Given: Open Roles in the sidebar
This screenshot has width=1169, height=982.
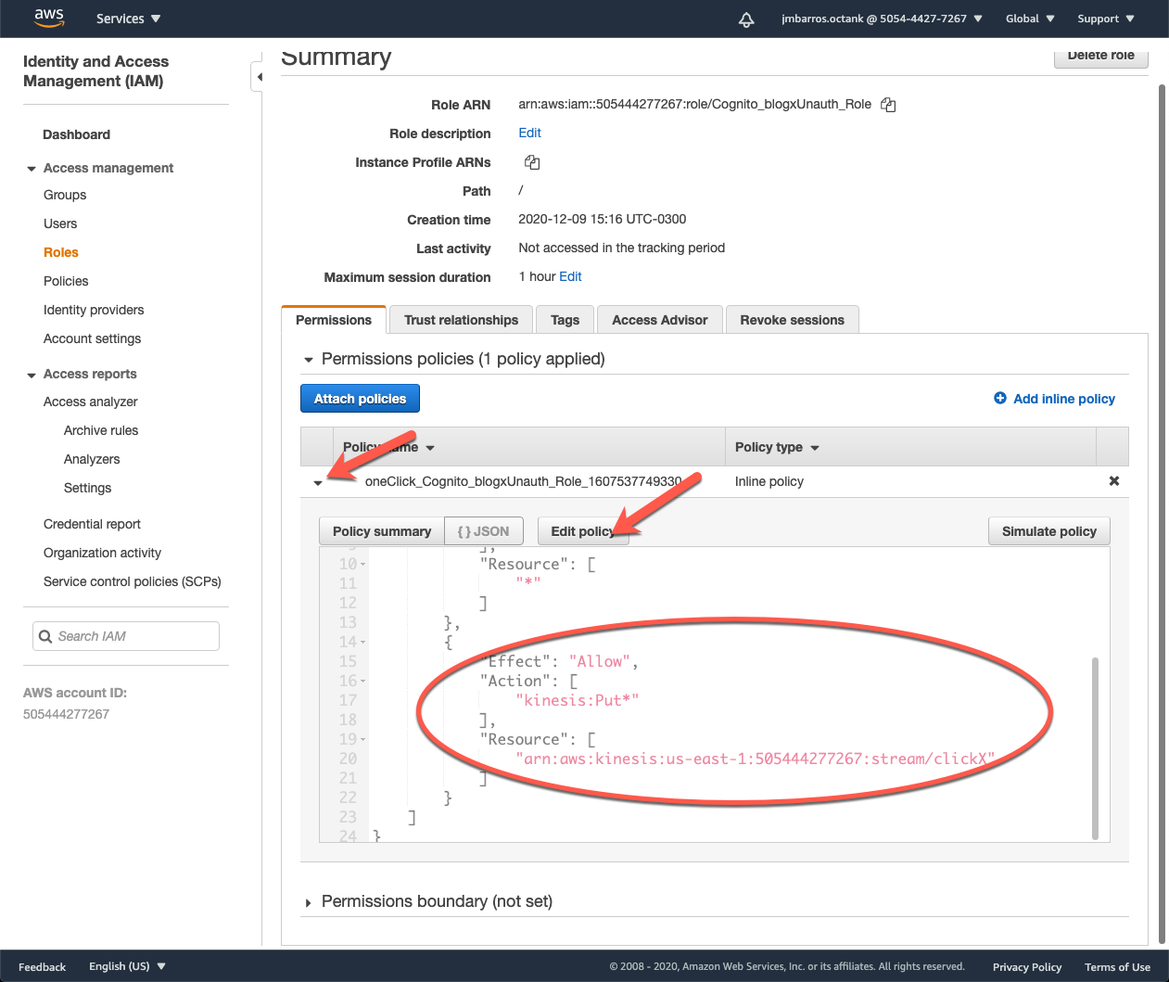Looking at the screenshot, I should point(61,252).
